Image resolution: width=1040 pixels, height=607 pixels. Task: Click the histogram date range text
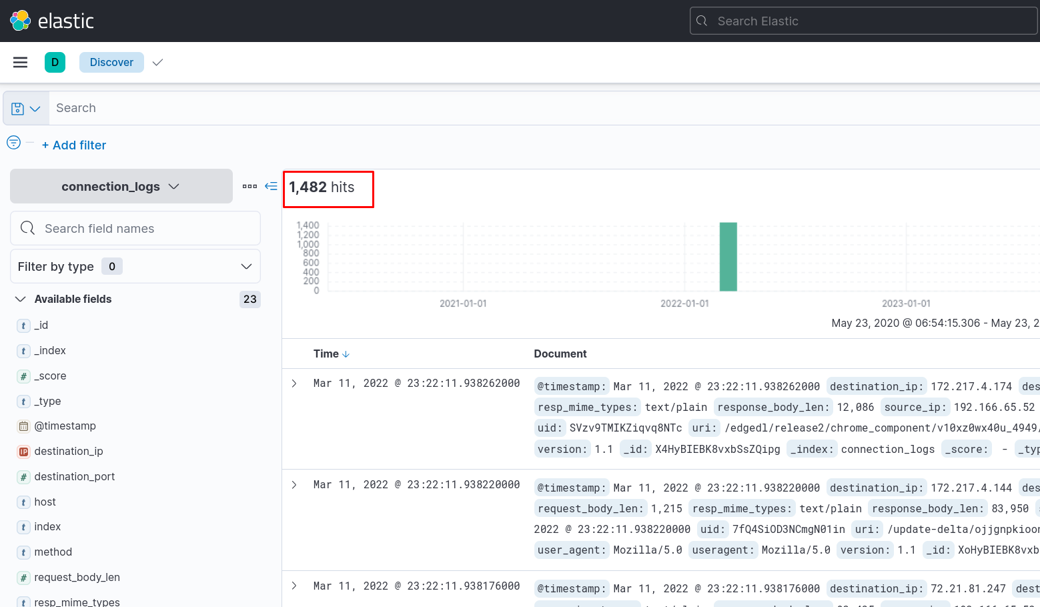(x=935, y=323)
